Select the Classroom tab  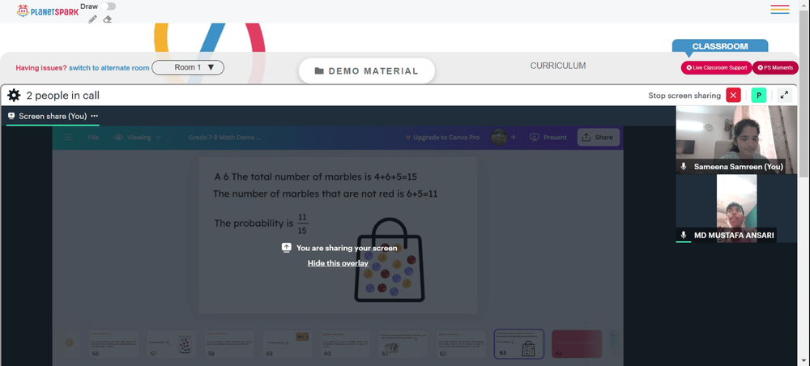point(719,46)
